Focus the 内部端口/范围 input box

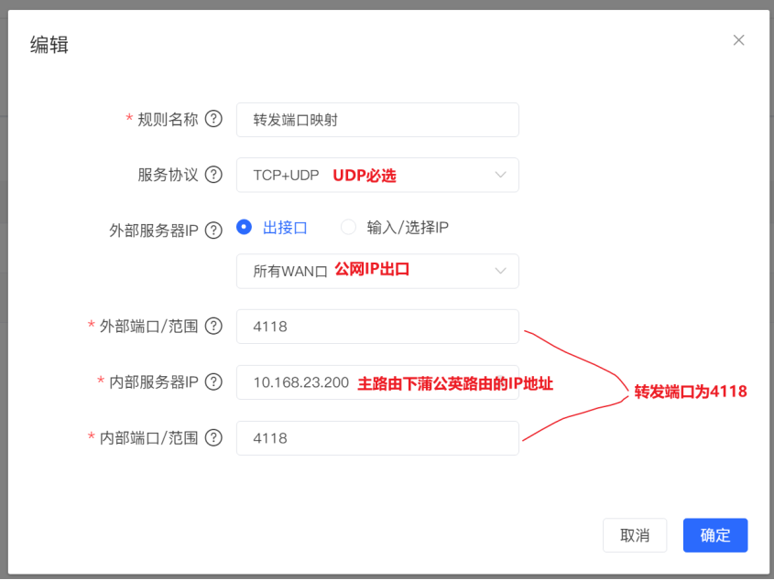point(377,438)
